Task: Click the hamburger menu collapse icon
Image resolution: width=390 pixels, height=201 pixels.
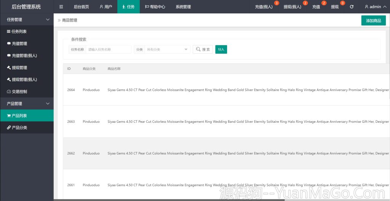Action: point(61,6)
